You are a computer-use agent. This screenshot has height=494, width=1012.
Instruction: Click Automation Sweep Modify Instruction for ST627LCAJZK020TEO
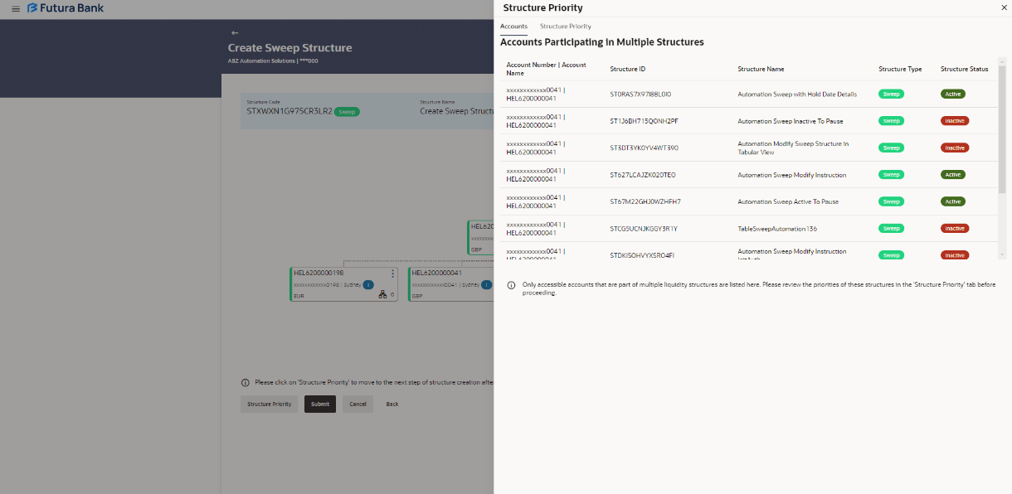click(x=791, y=175)
